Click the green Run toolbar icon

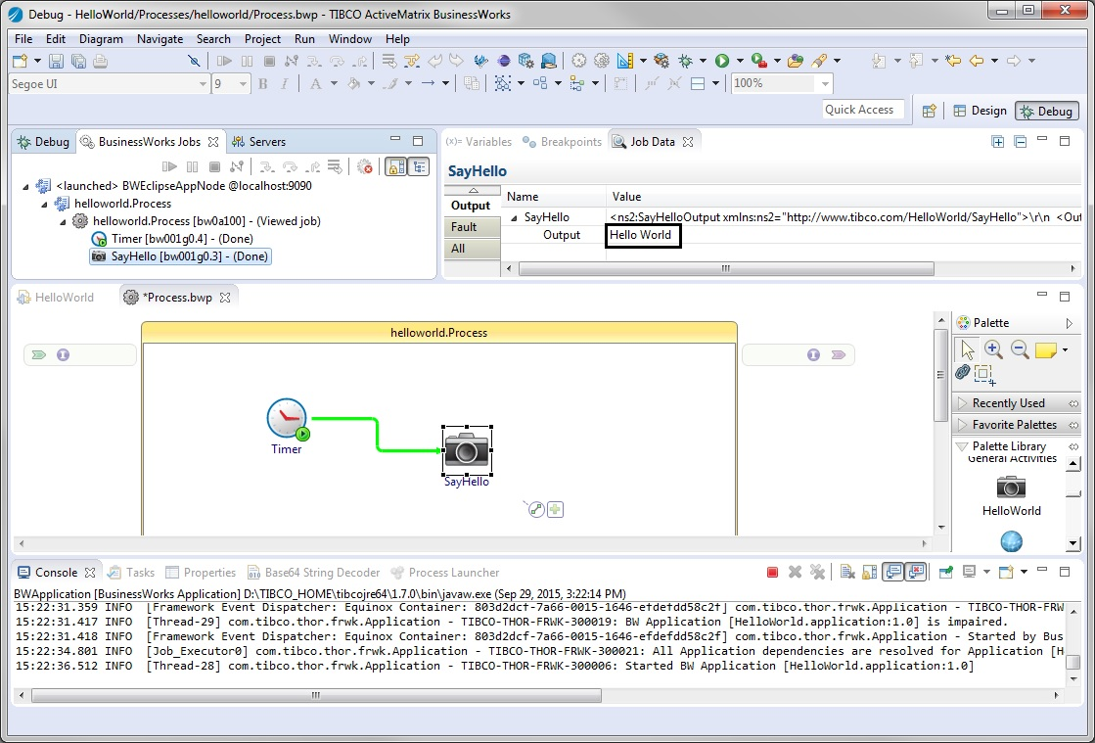click(722, 61)
